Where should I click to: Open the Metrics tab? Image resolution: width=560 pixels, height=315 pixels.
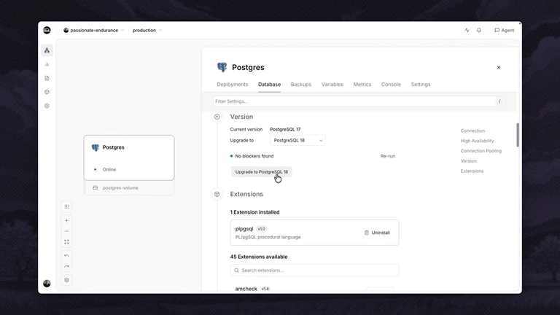[362, 85]
